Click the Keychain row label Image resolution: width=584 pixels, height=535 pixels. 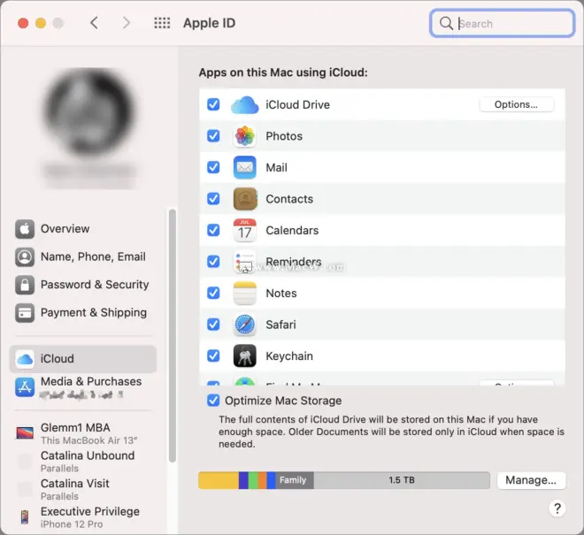click(289, 356)
